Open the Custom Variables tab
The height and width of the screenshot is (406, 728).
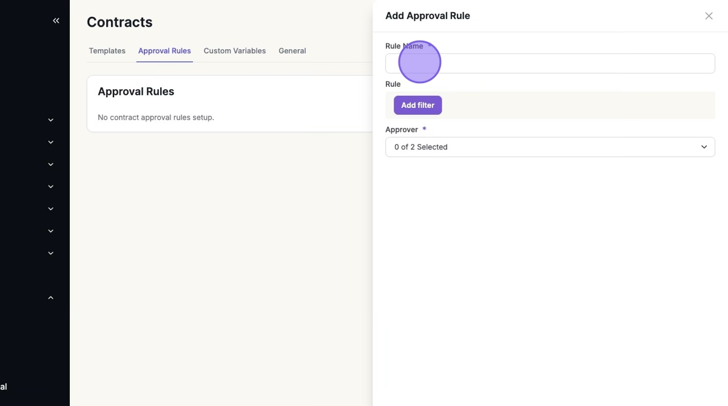pos(235,51)
